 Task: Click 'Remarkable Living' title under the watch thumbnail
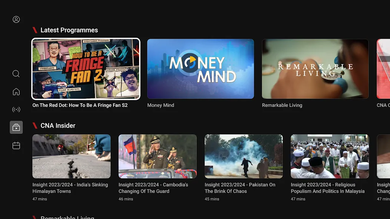(x=282, y=105)
